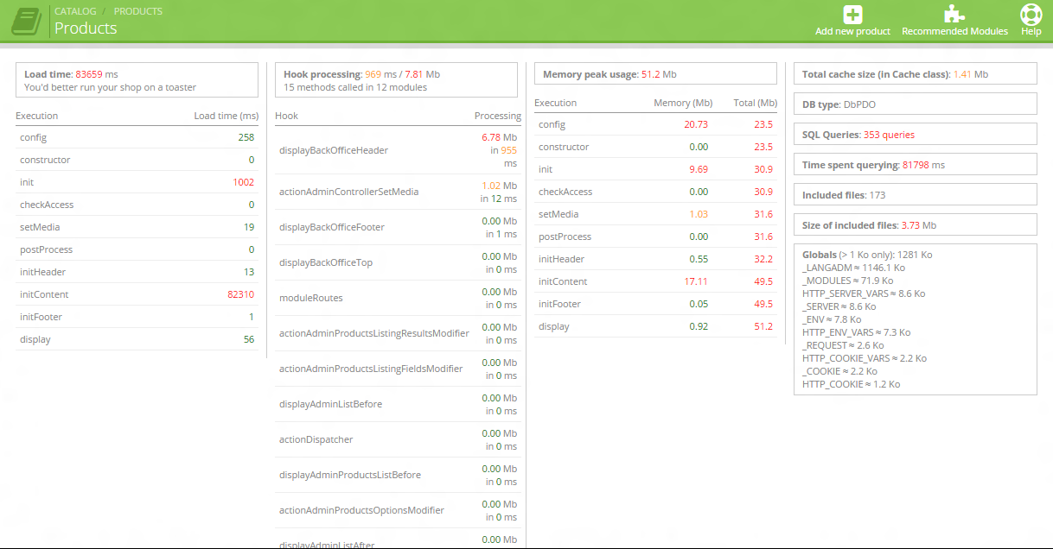Click actionAdminProductsOptionsModifier hook

[x=361, y=510]
